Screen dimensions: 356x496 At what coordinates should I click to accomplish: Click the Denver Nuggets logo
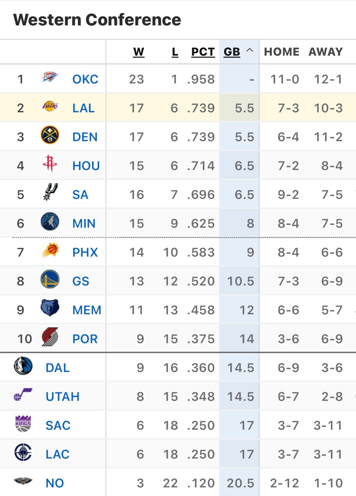(50, 135)
